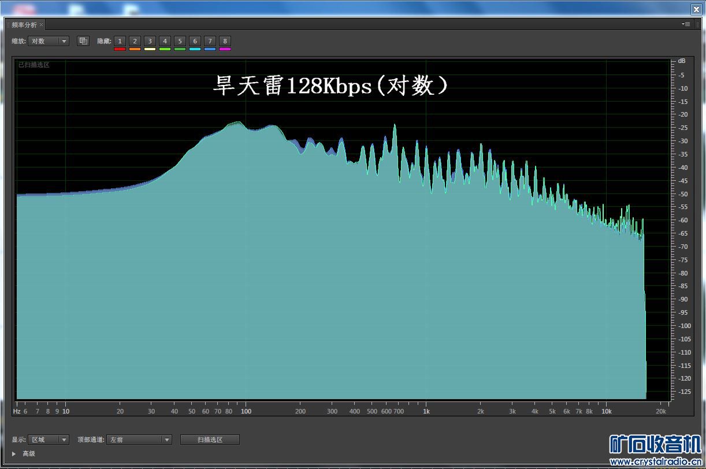Click the Hz unit label
Screen dimensions: 706x469
pyautogui.click(x=17, y=411)
